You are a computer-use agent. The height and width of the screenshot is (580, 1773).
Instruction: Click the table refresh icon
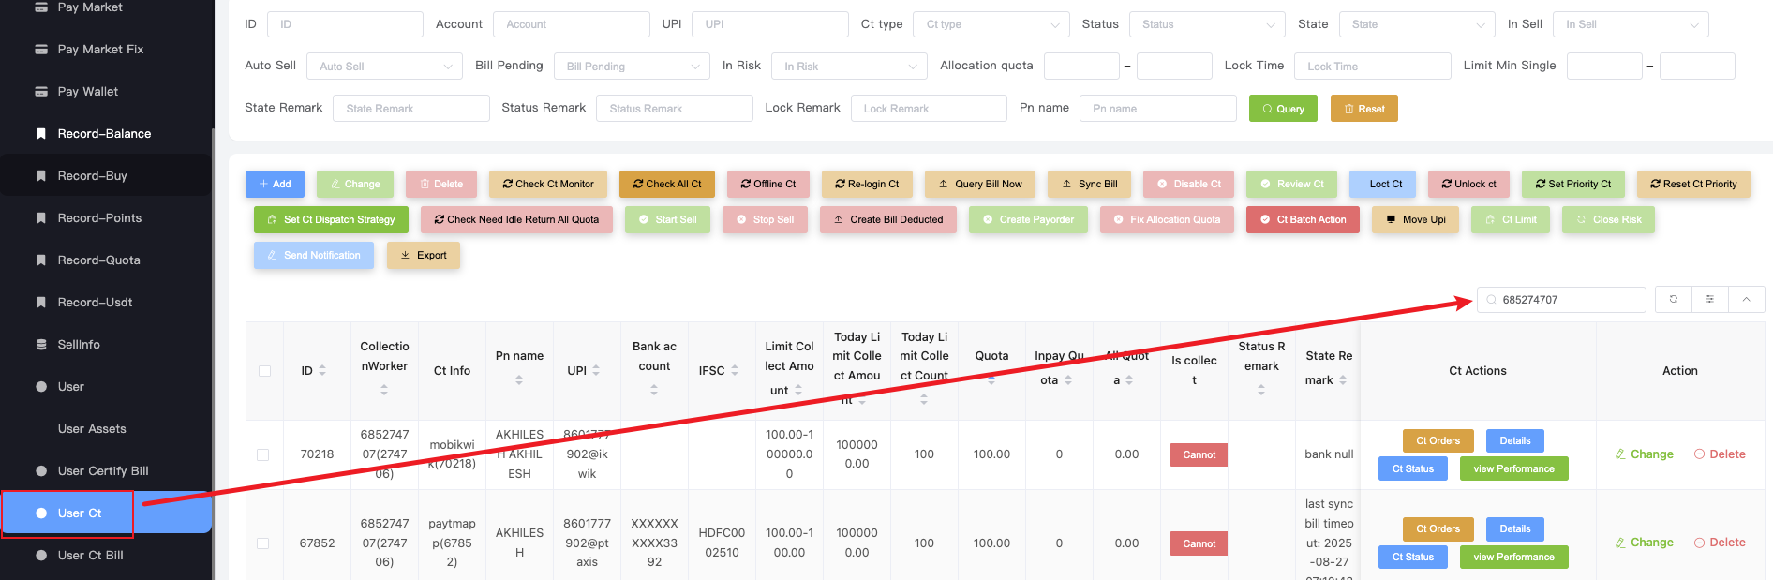pos(1673,300)
